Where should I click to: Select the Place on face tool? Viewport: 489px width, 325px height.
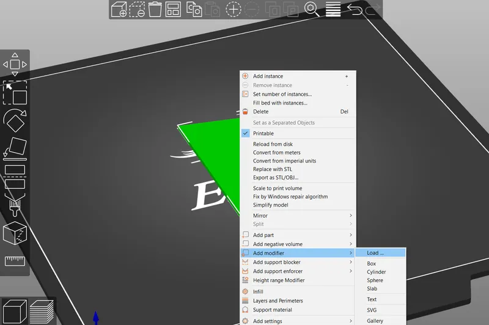(x=15, y=148)
